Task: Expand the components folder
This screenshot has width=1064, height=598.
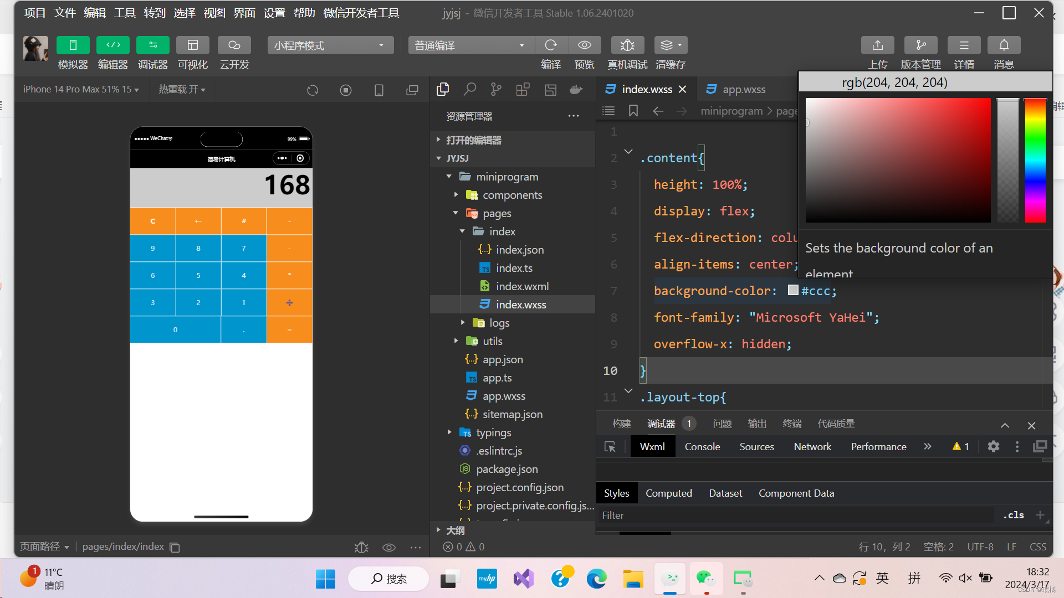Action: 512,195
